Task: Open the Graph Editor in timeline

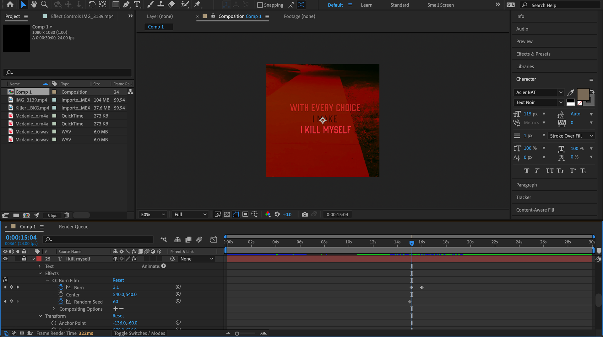Action: pos(214,240)
